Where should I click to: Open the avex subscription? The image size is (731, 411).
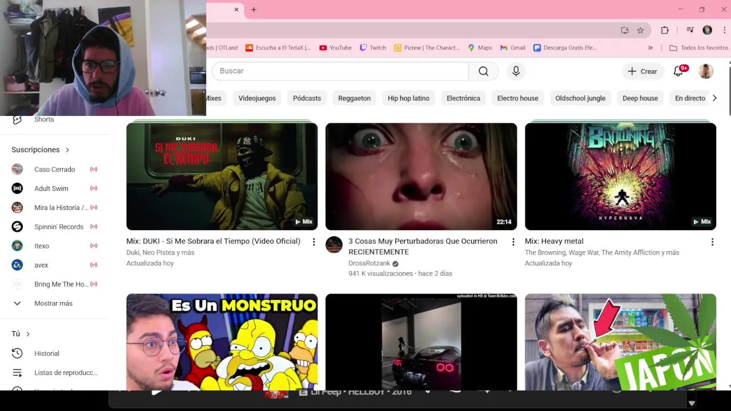pos(55,265)
